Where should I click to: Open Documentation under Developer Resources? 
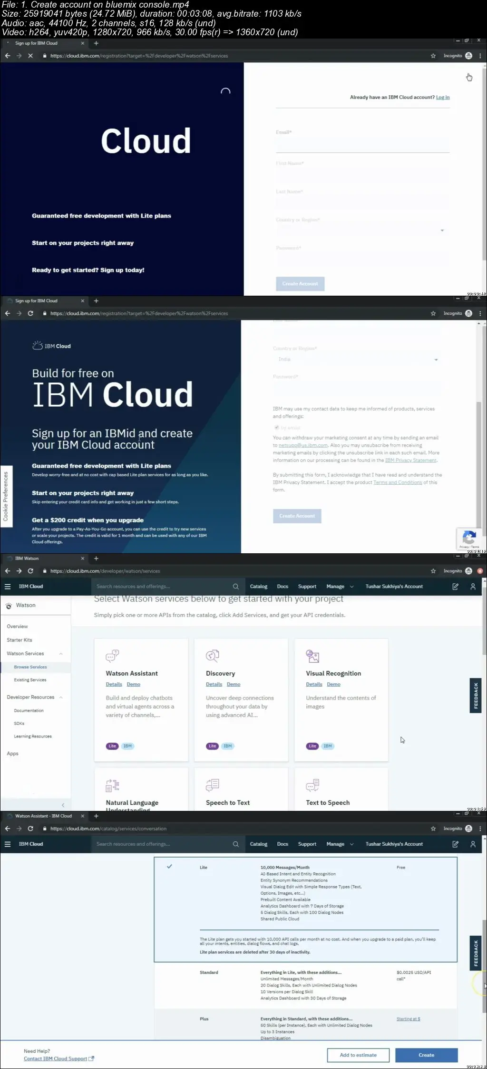click(29, 710)
